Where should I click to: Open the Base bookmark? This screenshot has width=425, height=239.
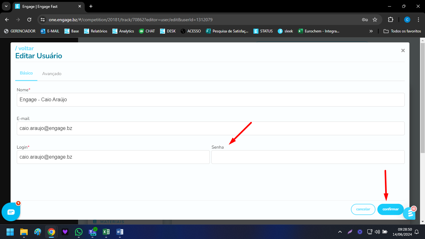(x=72, y=31)
